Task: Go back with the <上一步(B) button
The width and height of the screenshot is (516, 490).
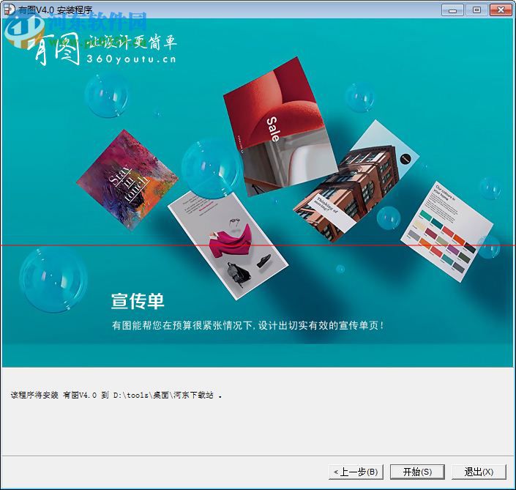Action: pos(356,472)
